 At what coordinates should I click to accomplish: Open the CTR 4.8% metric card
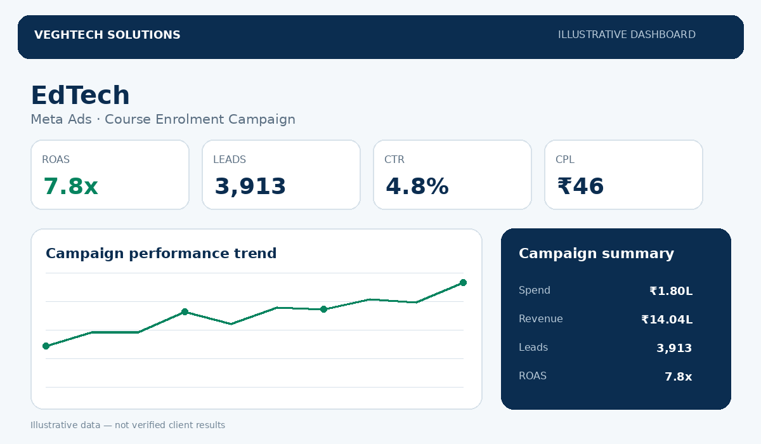[x=452, y=174]
